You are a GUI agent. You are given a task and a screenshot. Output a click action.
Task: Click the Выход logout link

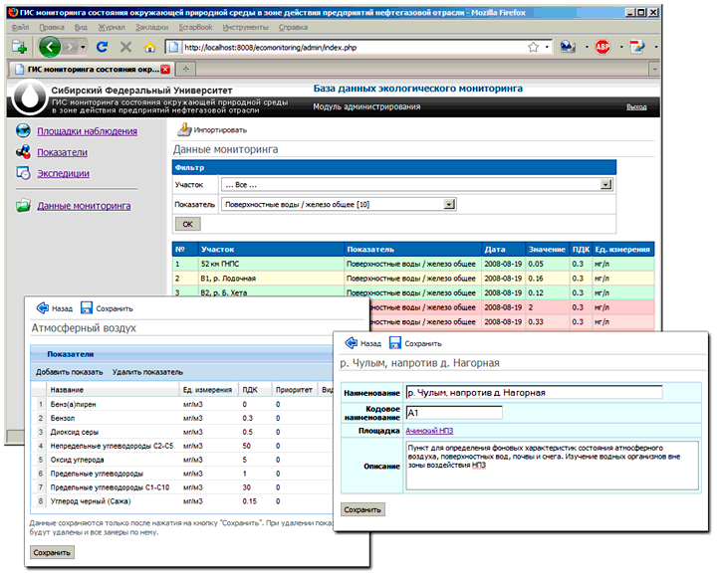point(636,106)
